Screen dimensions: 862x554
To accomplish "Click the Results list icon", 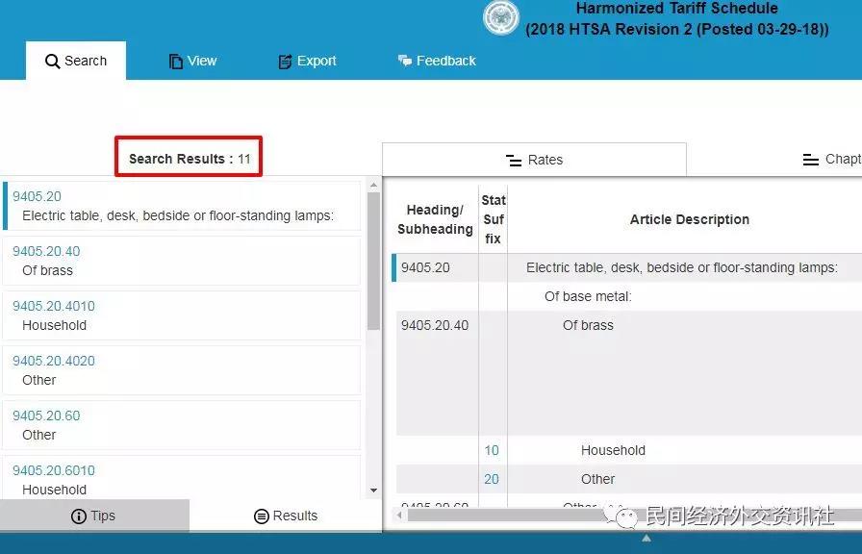I will tap(261, 516).
